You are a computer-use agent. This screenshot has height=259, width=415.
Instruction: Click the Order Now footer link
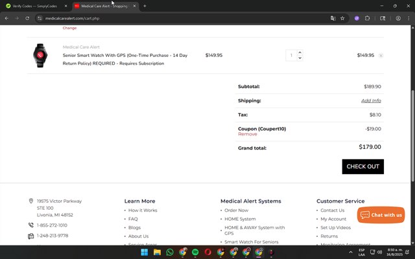point(236,210)
